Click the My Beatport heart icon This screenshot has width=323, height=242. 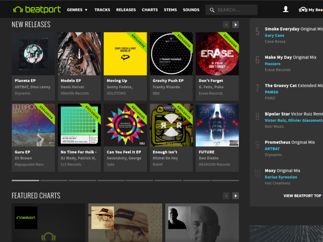[303, 10]
